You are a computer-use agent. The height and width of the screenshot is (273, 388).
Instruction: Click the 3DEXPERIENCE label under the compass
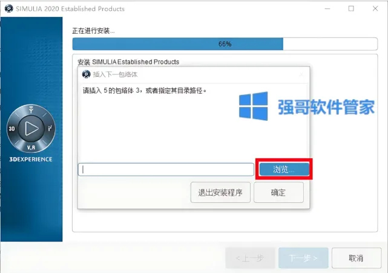point(31,159)
